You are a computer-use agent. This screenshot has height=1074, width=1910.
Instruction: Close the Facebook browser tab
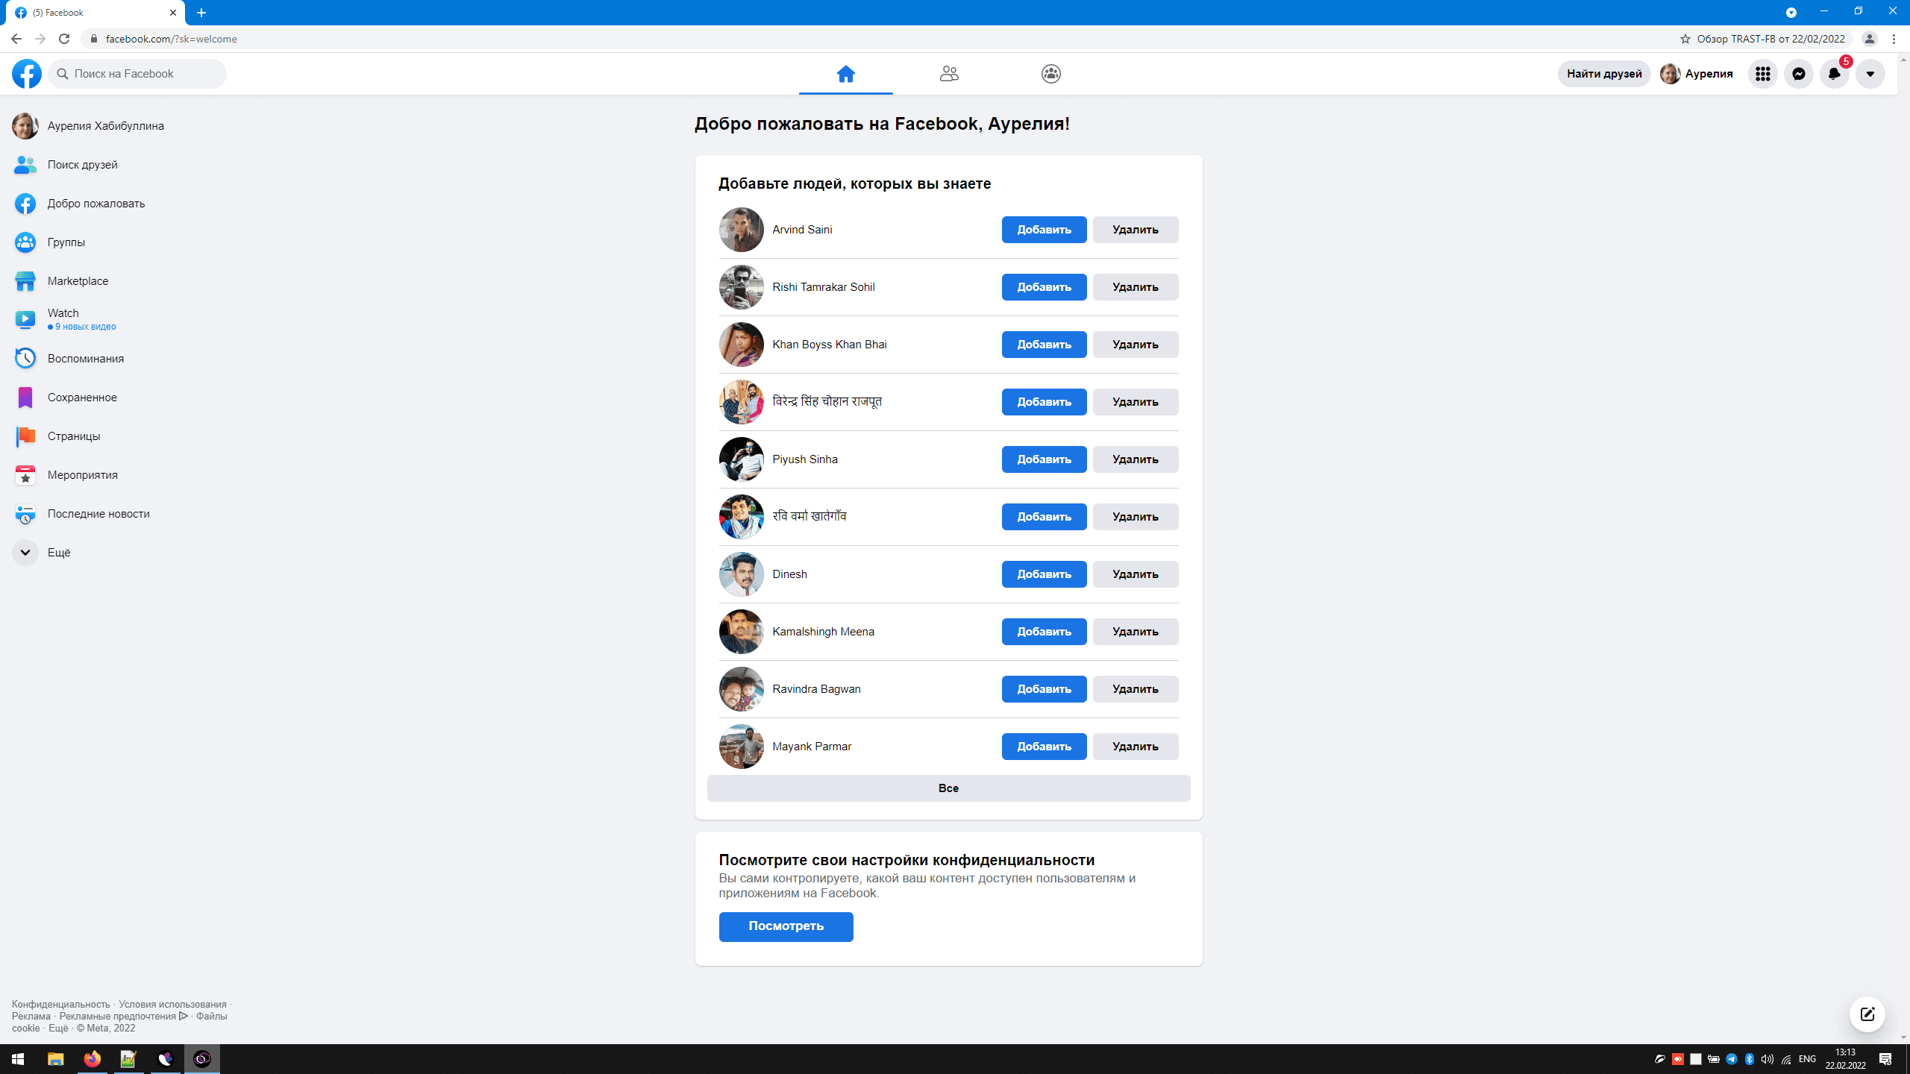click(x=173, y=13)
